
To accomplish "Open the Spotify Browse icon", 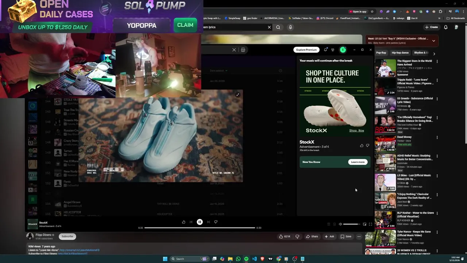I will (x=243, y=50).
